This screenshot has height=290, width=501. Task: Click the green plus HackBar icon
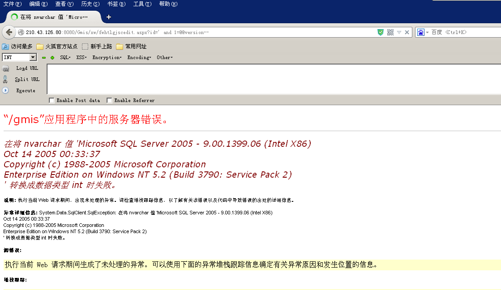(52, 57)
